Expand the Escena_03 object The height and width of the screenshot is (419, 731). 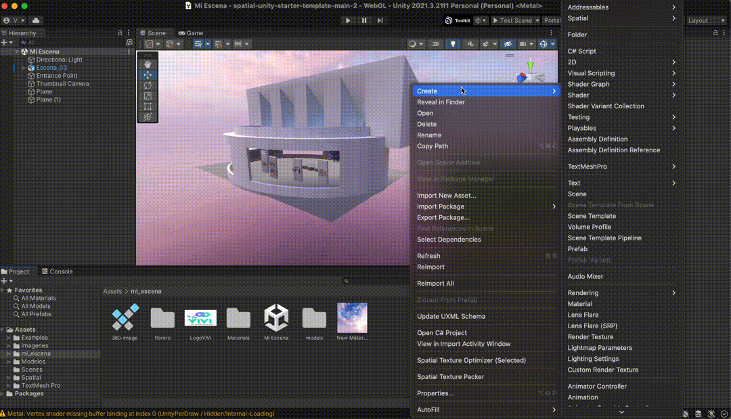click(x=23, y=68)
